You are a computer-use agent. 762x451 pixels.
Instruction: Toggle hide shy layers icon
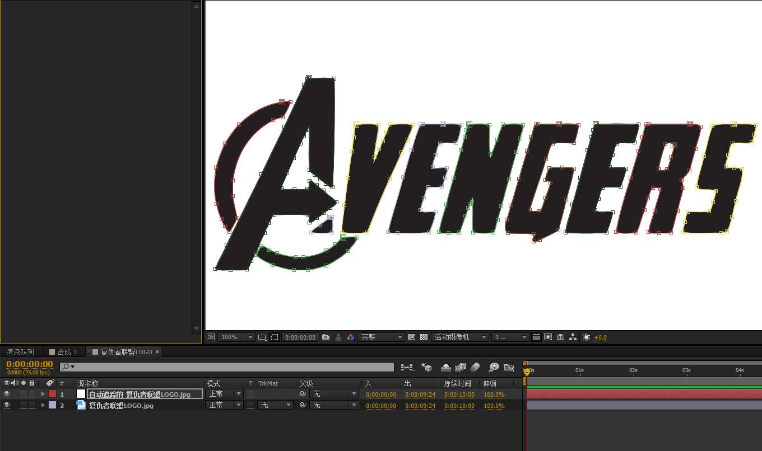446,367
